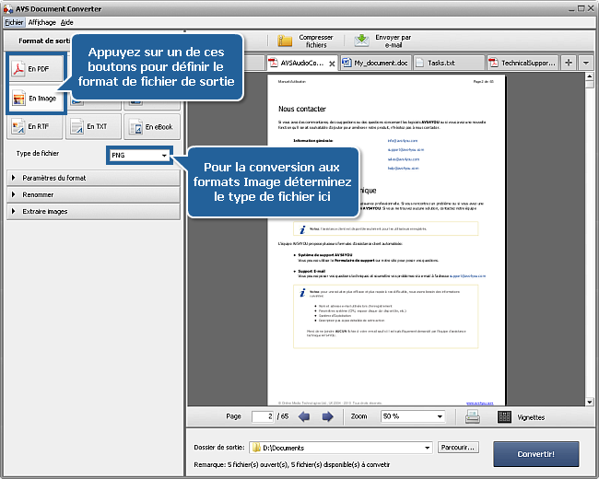The image size is (599, 479).
Task: Go to next page arrow
Action: click(x=327, y=416)
